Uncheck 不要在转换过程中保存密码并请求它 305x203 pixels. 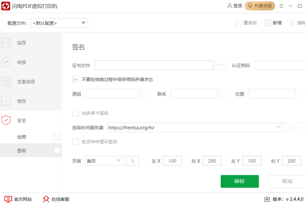pos(76,79)
